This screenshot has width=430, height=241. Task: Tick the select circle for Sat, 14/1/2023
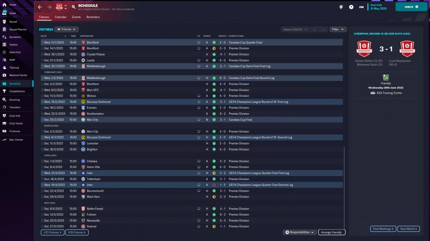pos(42,48)
